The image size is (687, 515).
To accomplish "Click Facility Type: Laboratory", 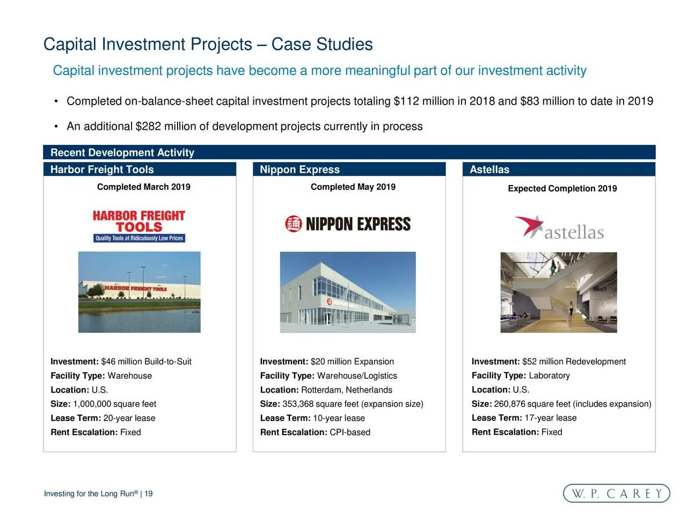I will point(521,376).
